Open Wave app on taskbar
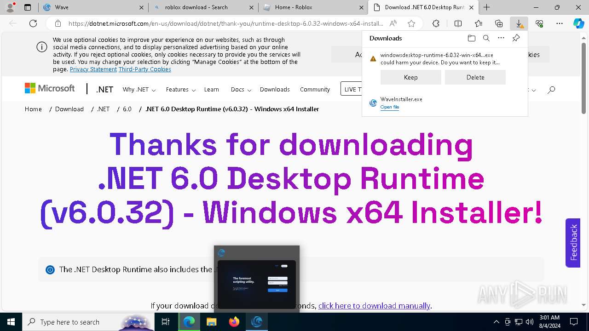The image size is (589, 331). coord(257,322)
